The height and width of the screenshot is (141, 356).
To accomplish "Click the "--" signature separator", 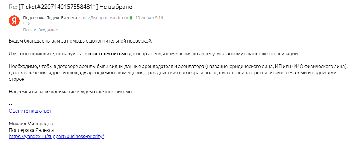I will (x=11, y=104).
